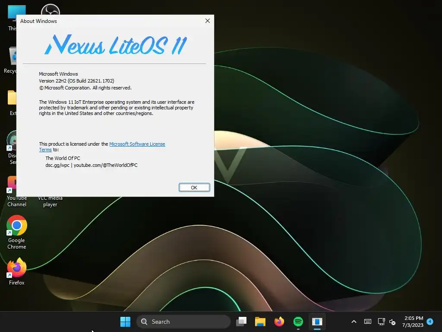Viewport: 442px width, 332px height.
Task: Open the Microsoft Software License link
Action: [137, 144]
